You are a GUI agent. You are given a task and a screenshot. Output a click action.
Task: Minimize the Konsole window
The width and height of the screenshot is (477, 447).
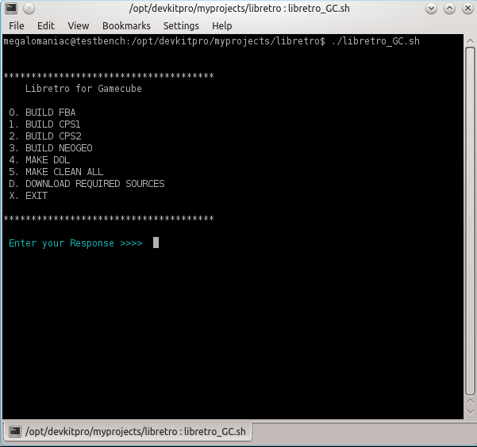coord(431,9)
